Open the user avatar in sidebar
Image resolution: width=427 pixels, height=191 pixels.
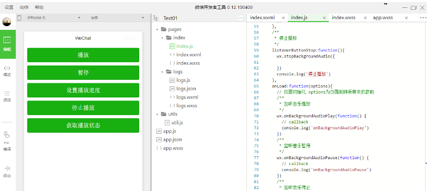[x=7, y=22]
